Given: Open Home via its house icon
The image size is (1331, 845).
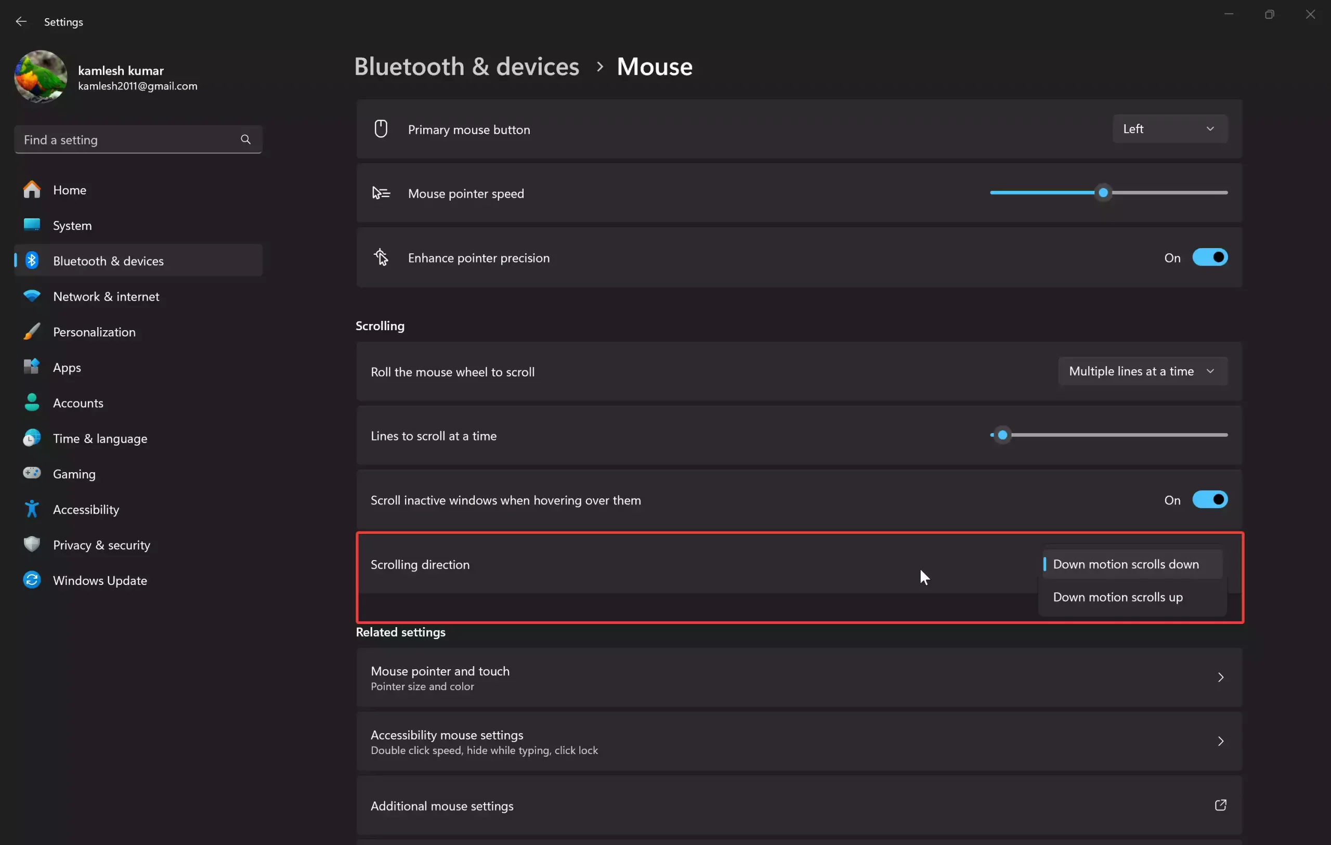Looking at the screenshot, I should (32, 190).
